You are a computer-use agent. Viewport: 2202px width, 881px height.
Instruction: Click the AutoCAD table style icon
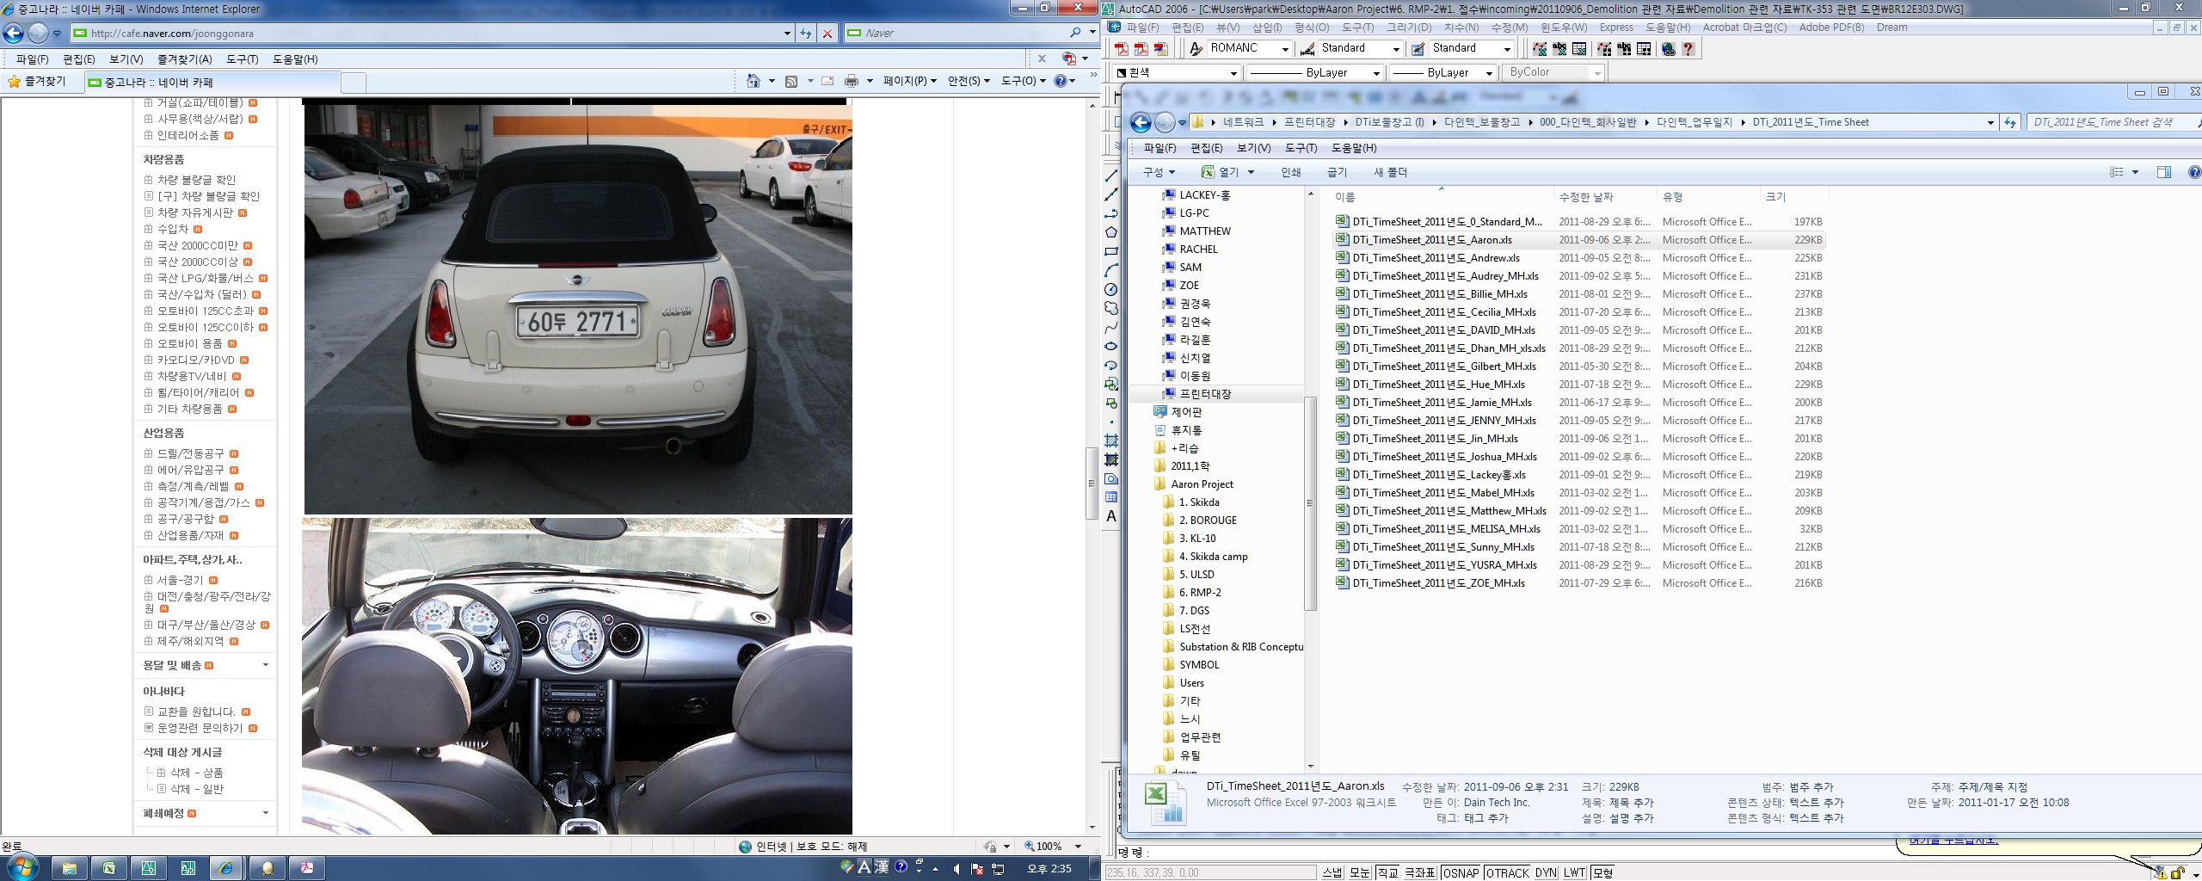(x=1418, y=49)
